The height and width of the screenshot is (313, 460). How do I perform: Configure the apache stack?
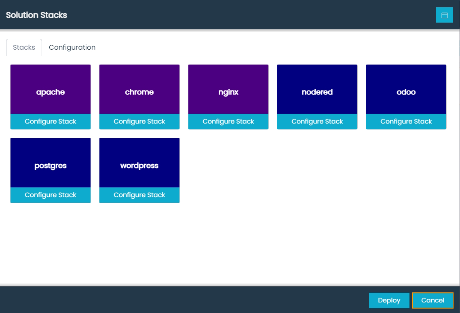point(50,121)
